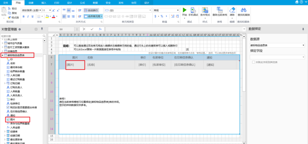Click the Object Manager settings gear
Screen dimensions: 308x144
pos(20,29)
